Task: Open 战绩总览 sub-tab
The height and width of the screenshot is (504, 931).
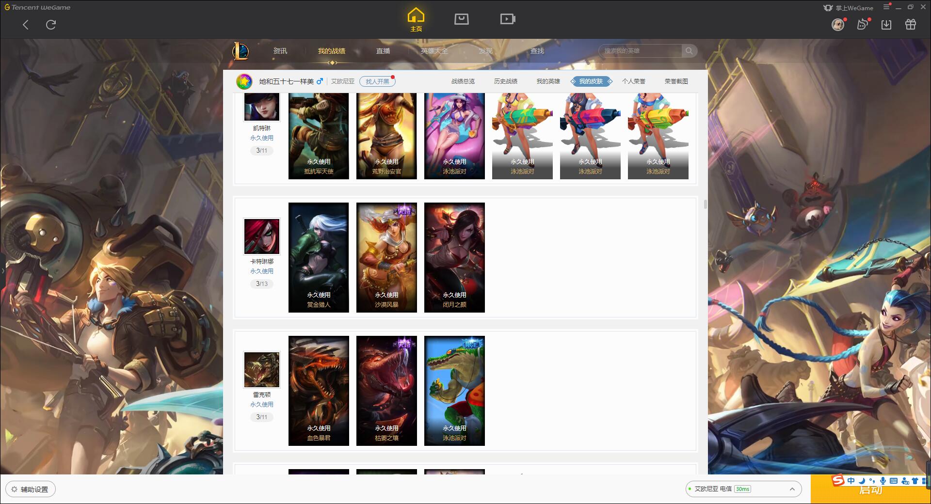Action: coord(463,81)
